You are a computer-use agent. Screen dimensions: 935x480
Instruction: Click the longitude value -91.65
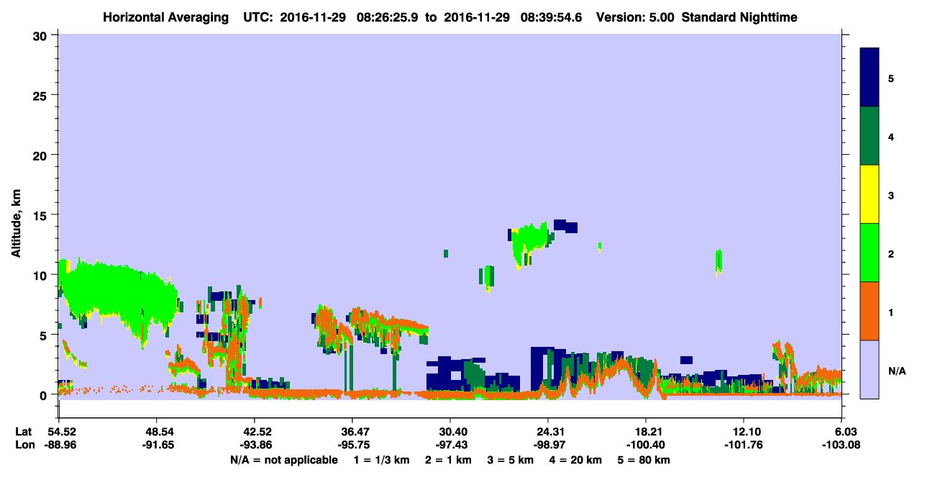(x=157, y=445)
